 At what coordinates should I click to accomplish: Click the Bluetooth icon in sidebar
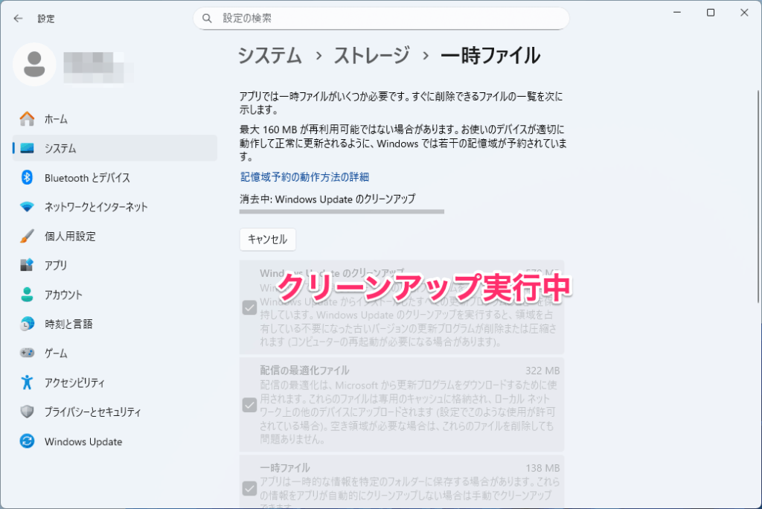pos(28,177)
